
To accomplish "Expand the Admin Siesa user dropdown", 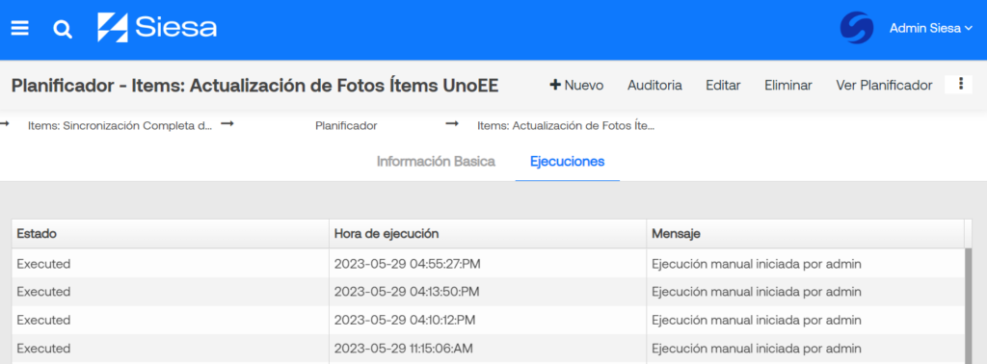I will coord(931,28).
